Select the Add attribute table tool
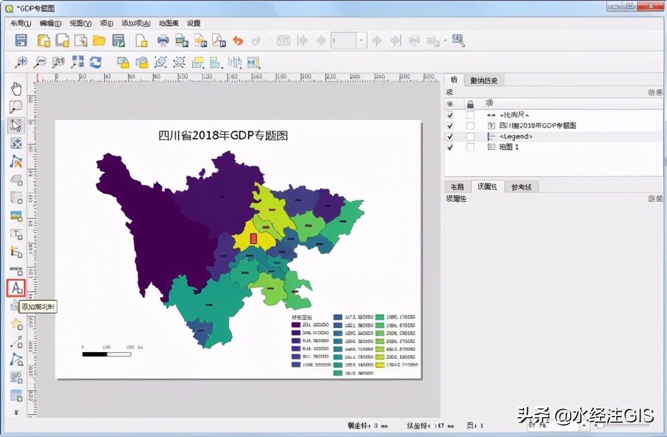This screenshot has width=667, height=437. click(16, 395)
